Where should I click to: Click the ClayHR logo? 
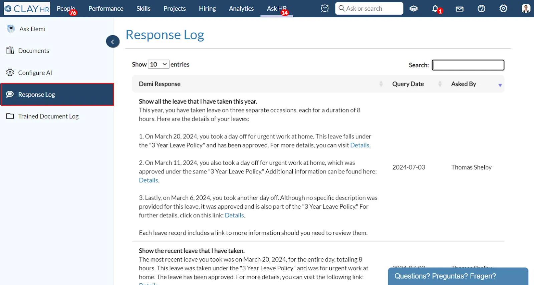point(27,9)
